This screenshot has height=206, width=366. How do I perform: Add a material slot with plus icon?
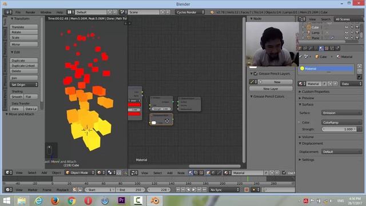click(360, 66)
